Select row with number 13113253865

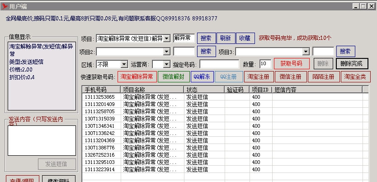(x=225, y=97)
